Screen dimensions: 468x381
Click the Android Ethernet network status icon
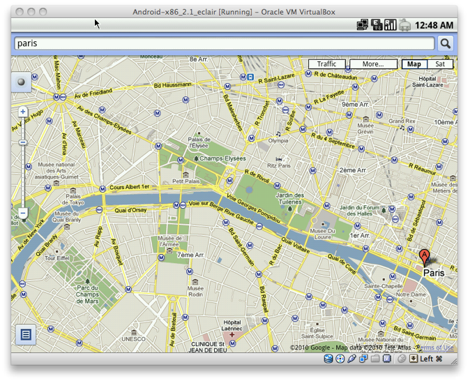click(x=363, y=25)
